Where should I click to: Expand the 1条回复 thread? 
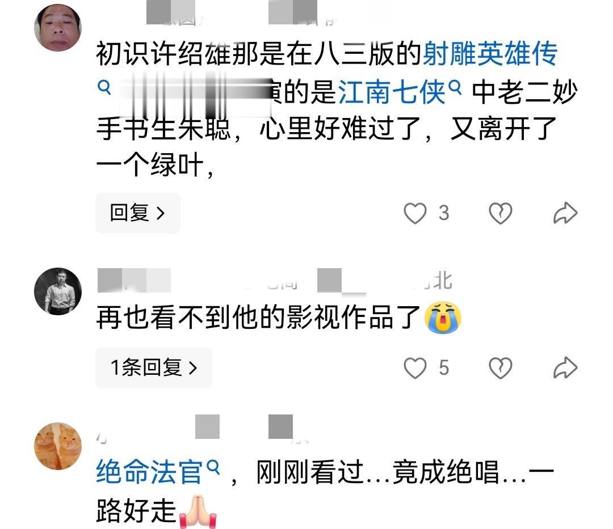(x=154, y=368)
